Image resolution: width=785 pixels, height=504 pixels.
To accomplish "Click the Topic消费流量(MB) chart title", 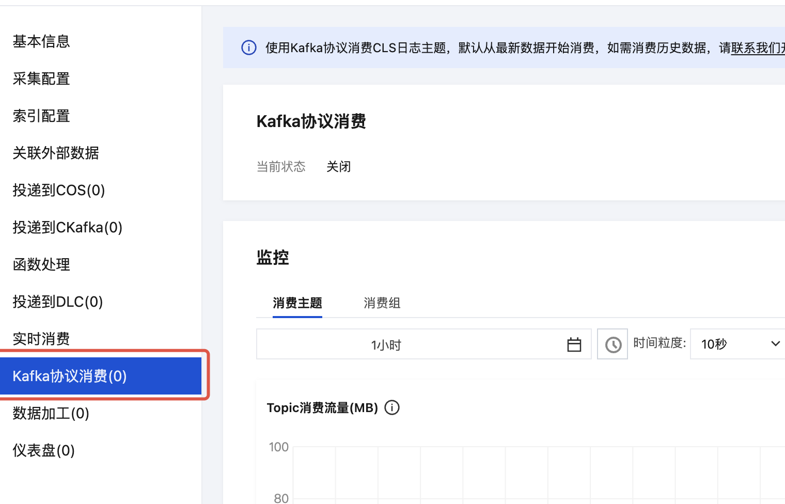I will click(323, 408).
